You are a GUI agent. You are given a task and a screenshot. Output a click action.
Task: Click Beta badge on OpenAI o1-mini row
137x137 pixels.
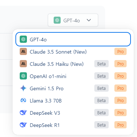[101, 76]
